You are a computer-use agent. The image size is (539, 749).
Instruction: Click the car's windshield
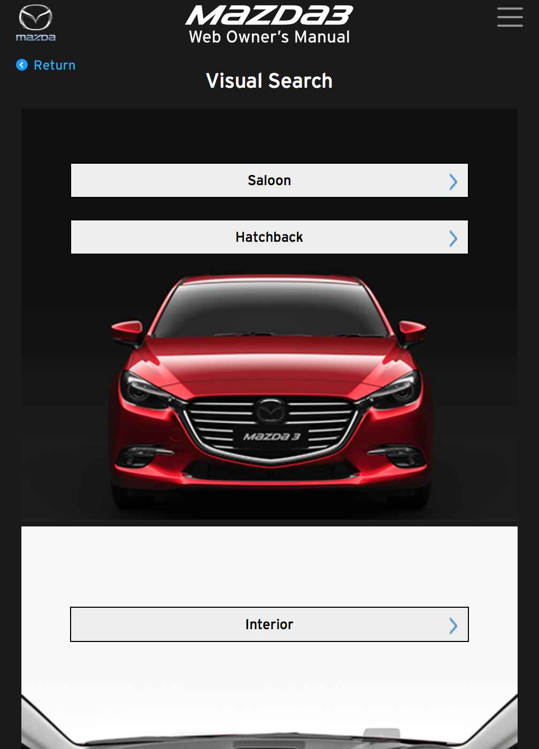[x=270, y=309]
